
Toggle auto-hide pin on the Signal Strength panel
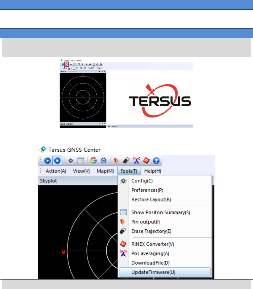coord(102,124)
